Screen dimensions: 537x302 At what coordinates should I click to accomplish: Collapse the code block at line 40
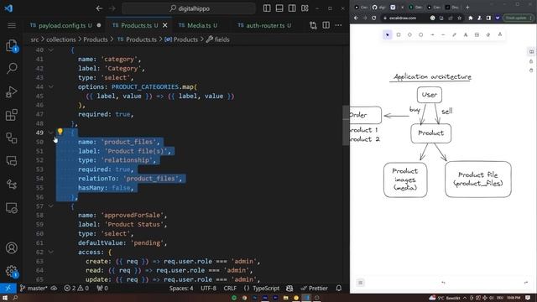tap(50, 50)
